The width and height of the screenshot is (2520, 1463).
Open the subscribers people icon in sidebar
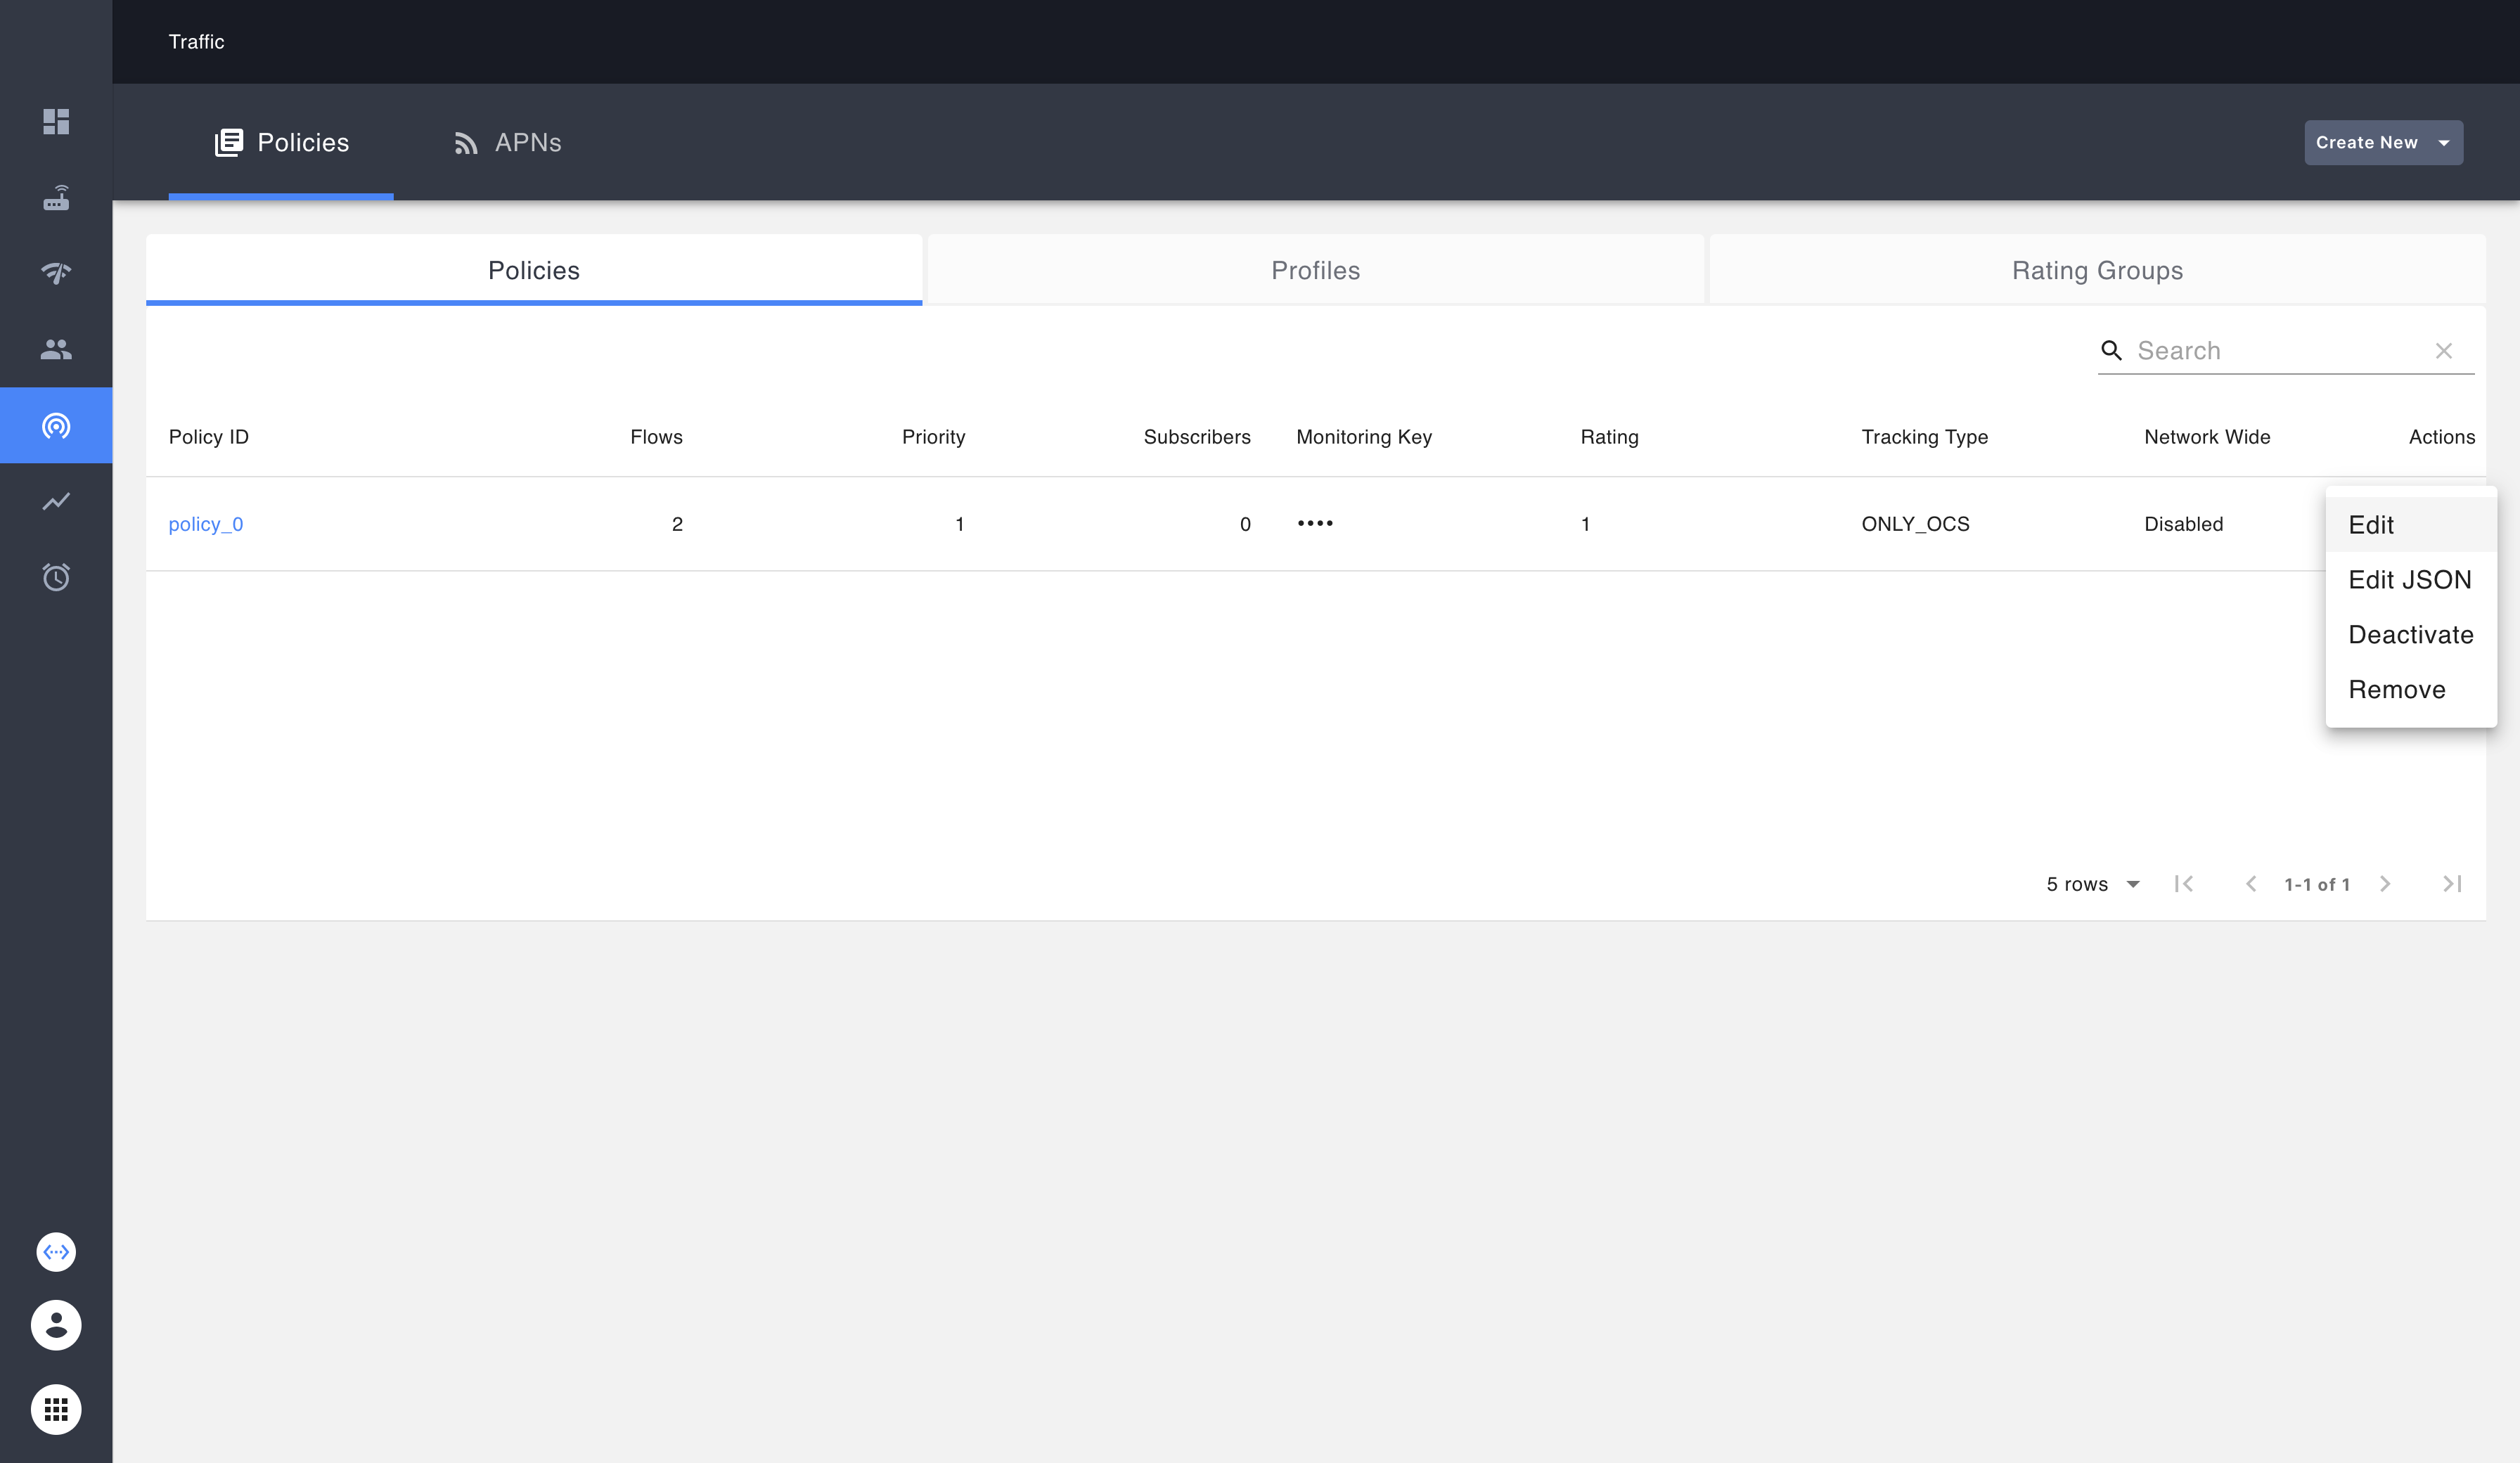point(56,349)
